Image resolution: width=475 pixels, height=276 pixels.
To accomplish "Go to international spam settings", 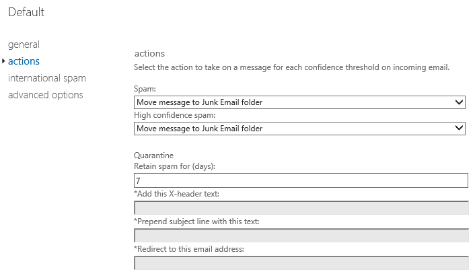I will click(46, 78).
